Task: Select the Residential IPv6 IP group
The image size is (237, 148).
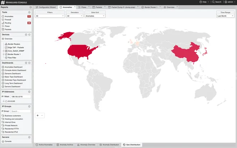Action: click(11, 132)
